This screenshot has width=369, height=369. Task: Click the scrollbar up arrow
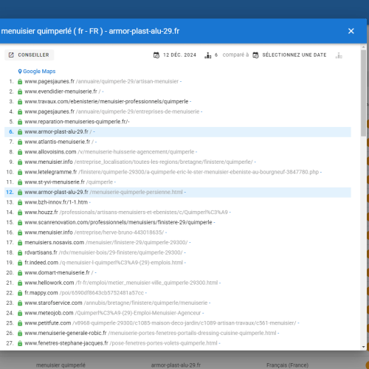(364, 46)
